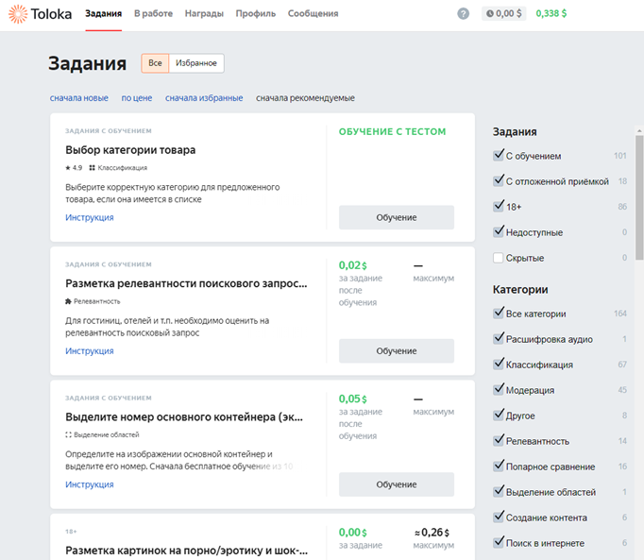Toggle the Недоступные checkbox
This screenshot has width=644, height=560.
point(499,231)
